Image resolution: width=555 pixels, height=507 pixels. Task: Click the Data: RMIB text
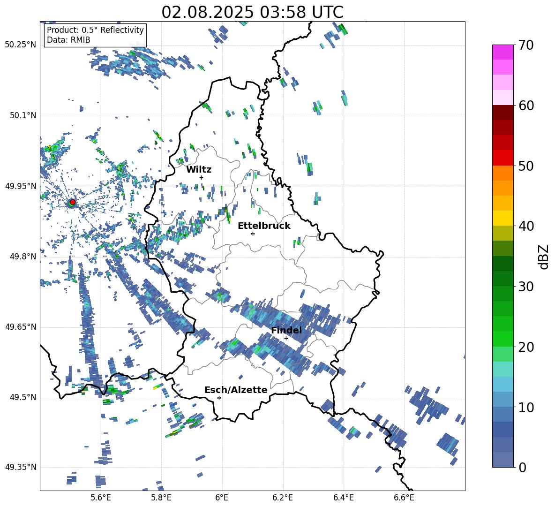click(x=68, y=40)
